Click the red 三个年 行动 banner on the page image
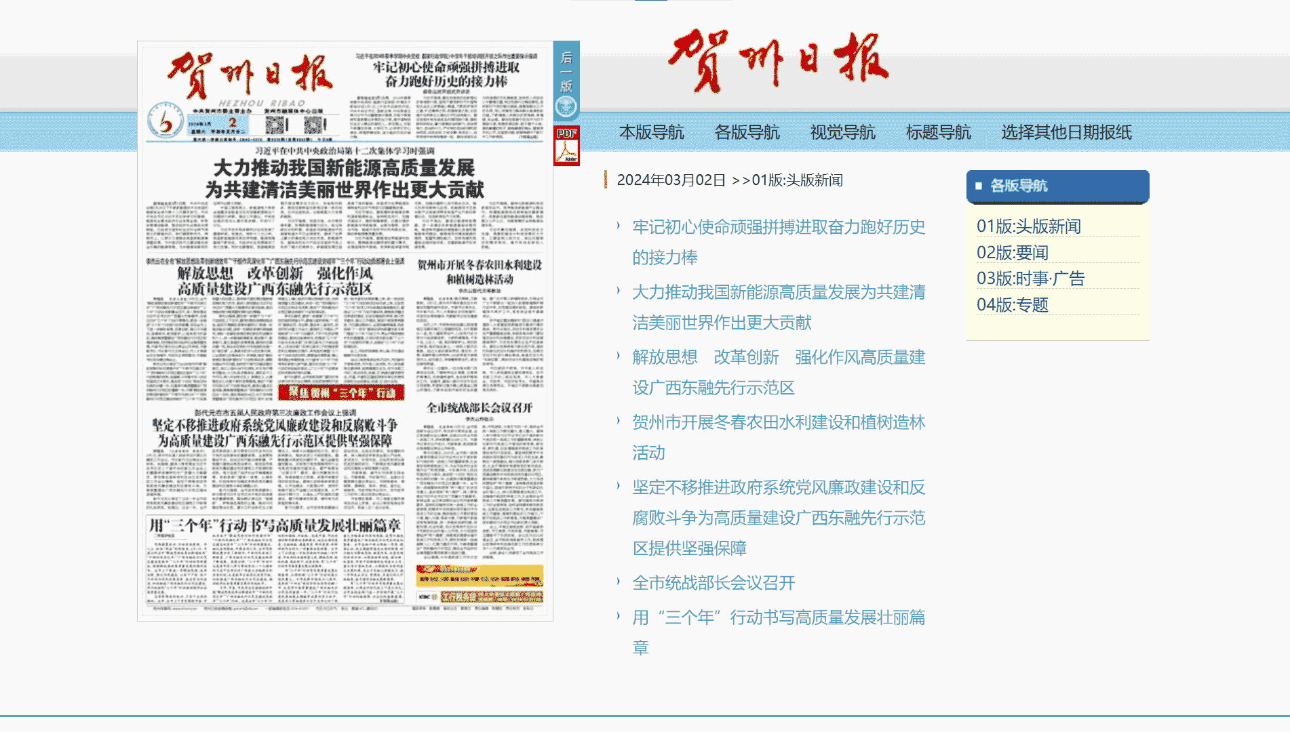This screenshot has height=732, width=1290. 341,392
